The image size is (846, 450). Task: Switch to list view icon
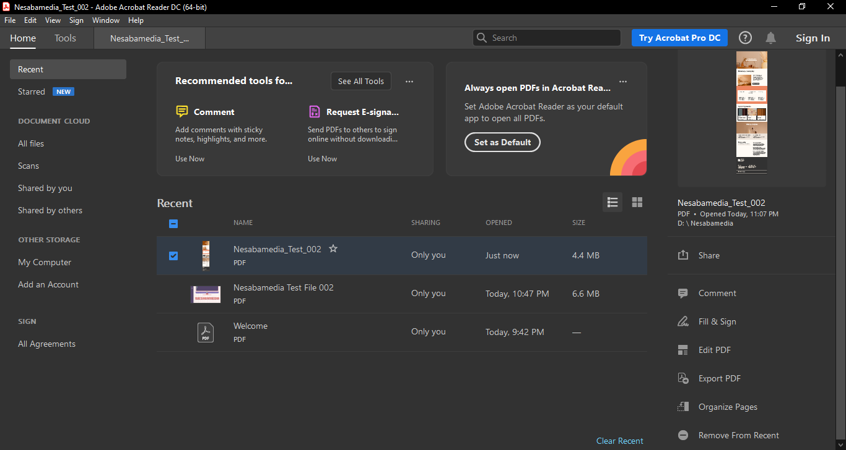pos(613,202)
